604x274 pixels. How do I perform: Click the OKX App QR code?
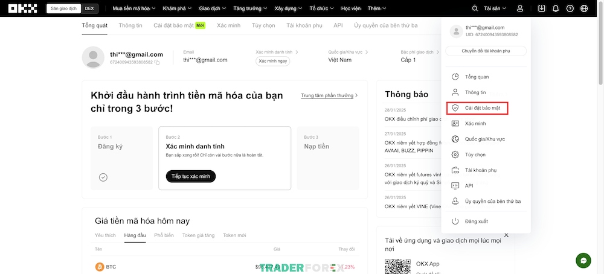[397, 266]
